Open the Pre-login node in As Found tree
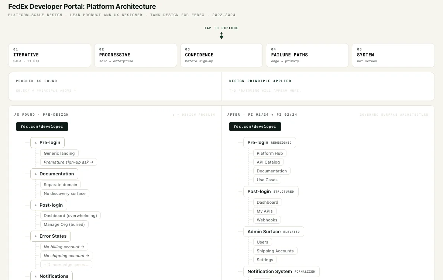 tap(48, 143)
